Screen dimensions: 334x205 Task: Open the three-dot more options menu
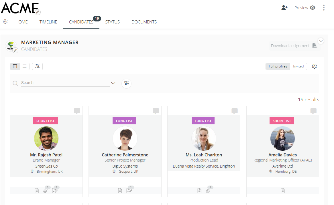324,8
